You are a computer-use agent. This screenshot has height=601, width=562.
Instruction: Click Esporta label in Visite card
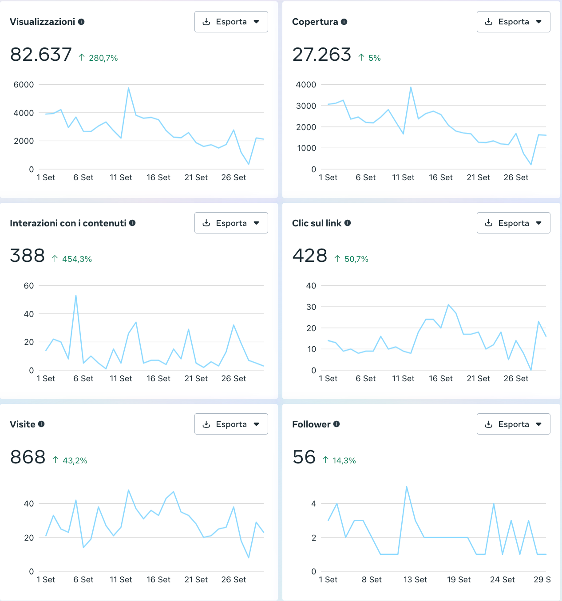tap(231, 424)
